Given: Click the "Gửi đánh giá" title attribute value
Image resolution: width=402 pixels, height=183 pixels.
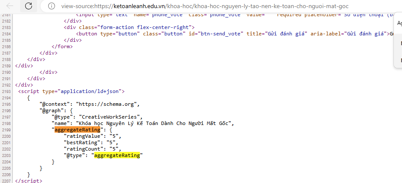Looking at the screenshot, I should coord(286,34).
